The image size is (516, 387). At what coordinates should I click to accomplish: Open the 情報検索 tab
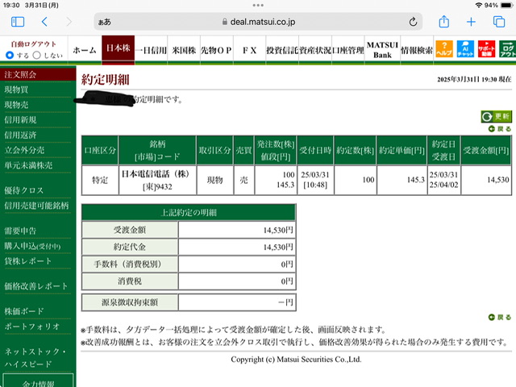(x=417, y=50)
